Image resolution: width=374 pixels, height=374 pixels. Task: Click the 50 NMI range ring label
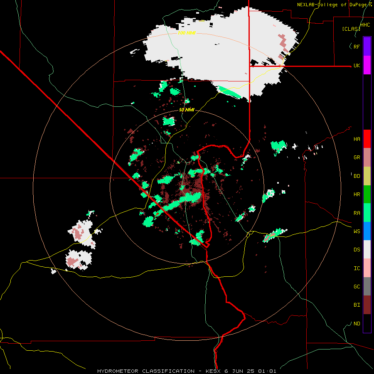187,110
